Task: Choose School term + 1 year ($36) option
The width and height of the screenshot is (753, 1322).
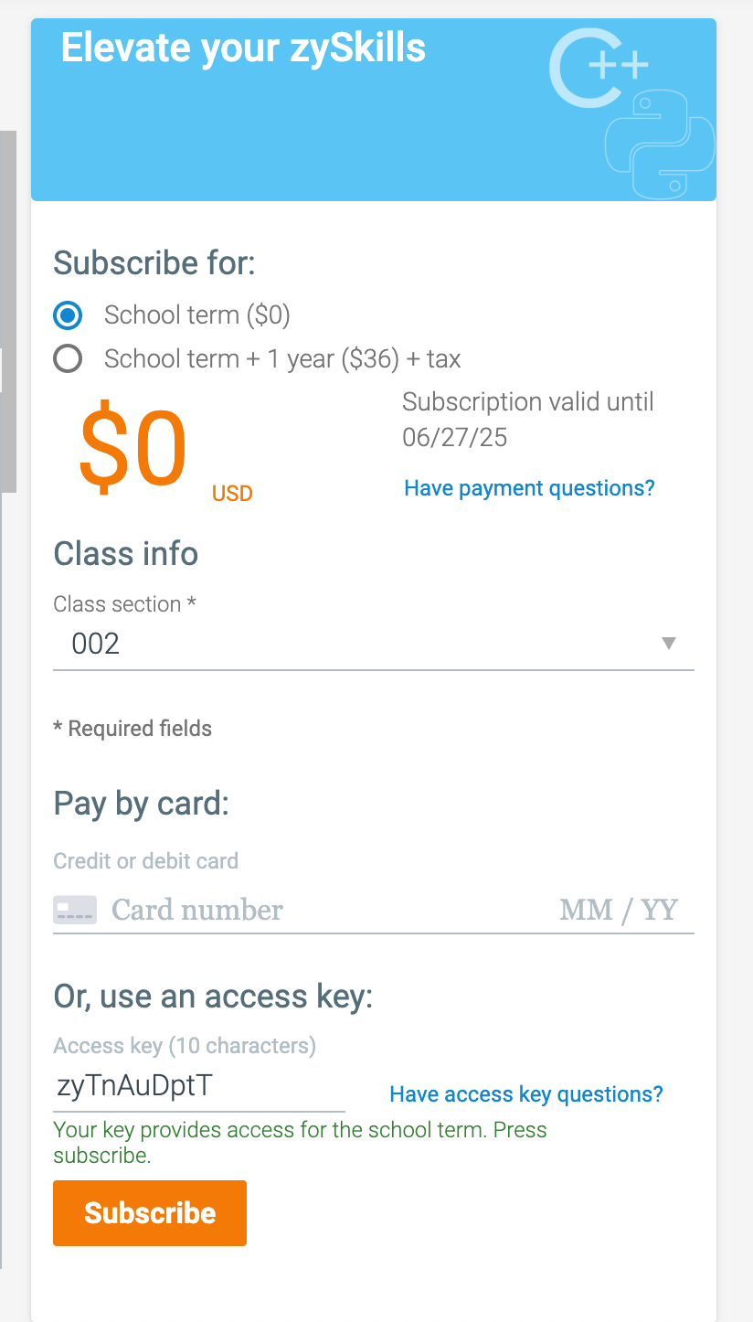Action: [68, 359]
